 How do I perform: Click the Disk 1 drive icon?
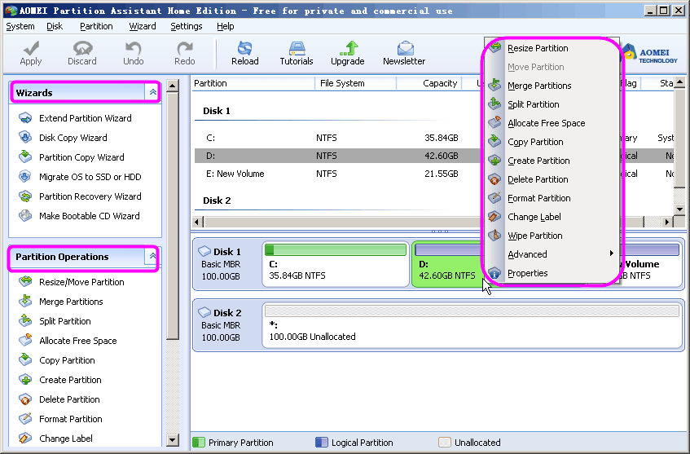tap(204, 251)
